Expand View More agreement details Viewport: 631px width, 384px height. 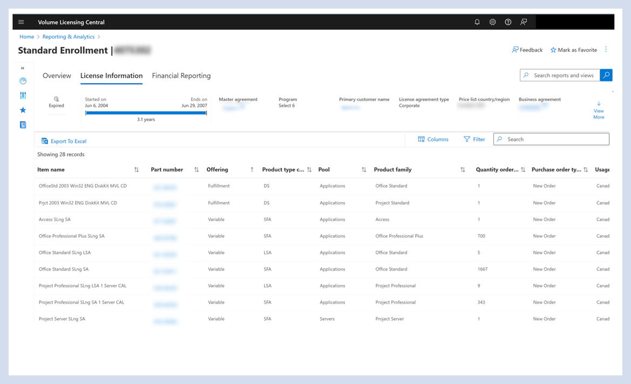pyautogui.click(x=599, y=110)
